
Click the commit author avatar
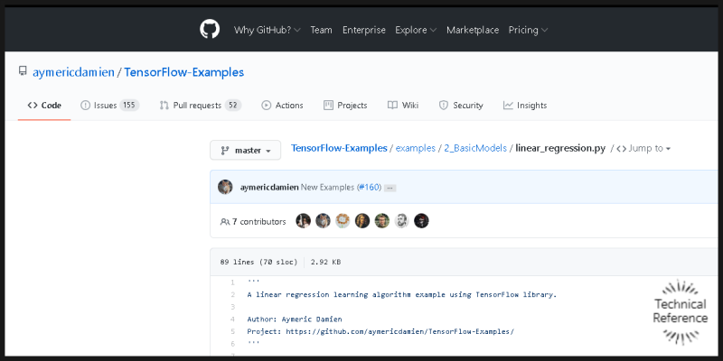[x=225, y=187]
